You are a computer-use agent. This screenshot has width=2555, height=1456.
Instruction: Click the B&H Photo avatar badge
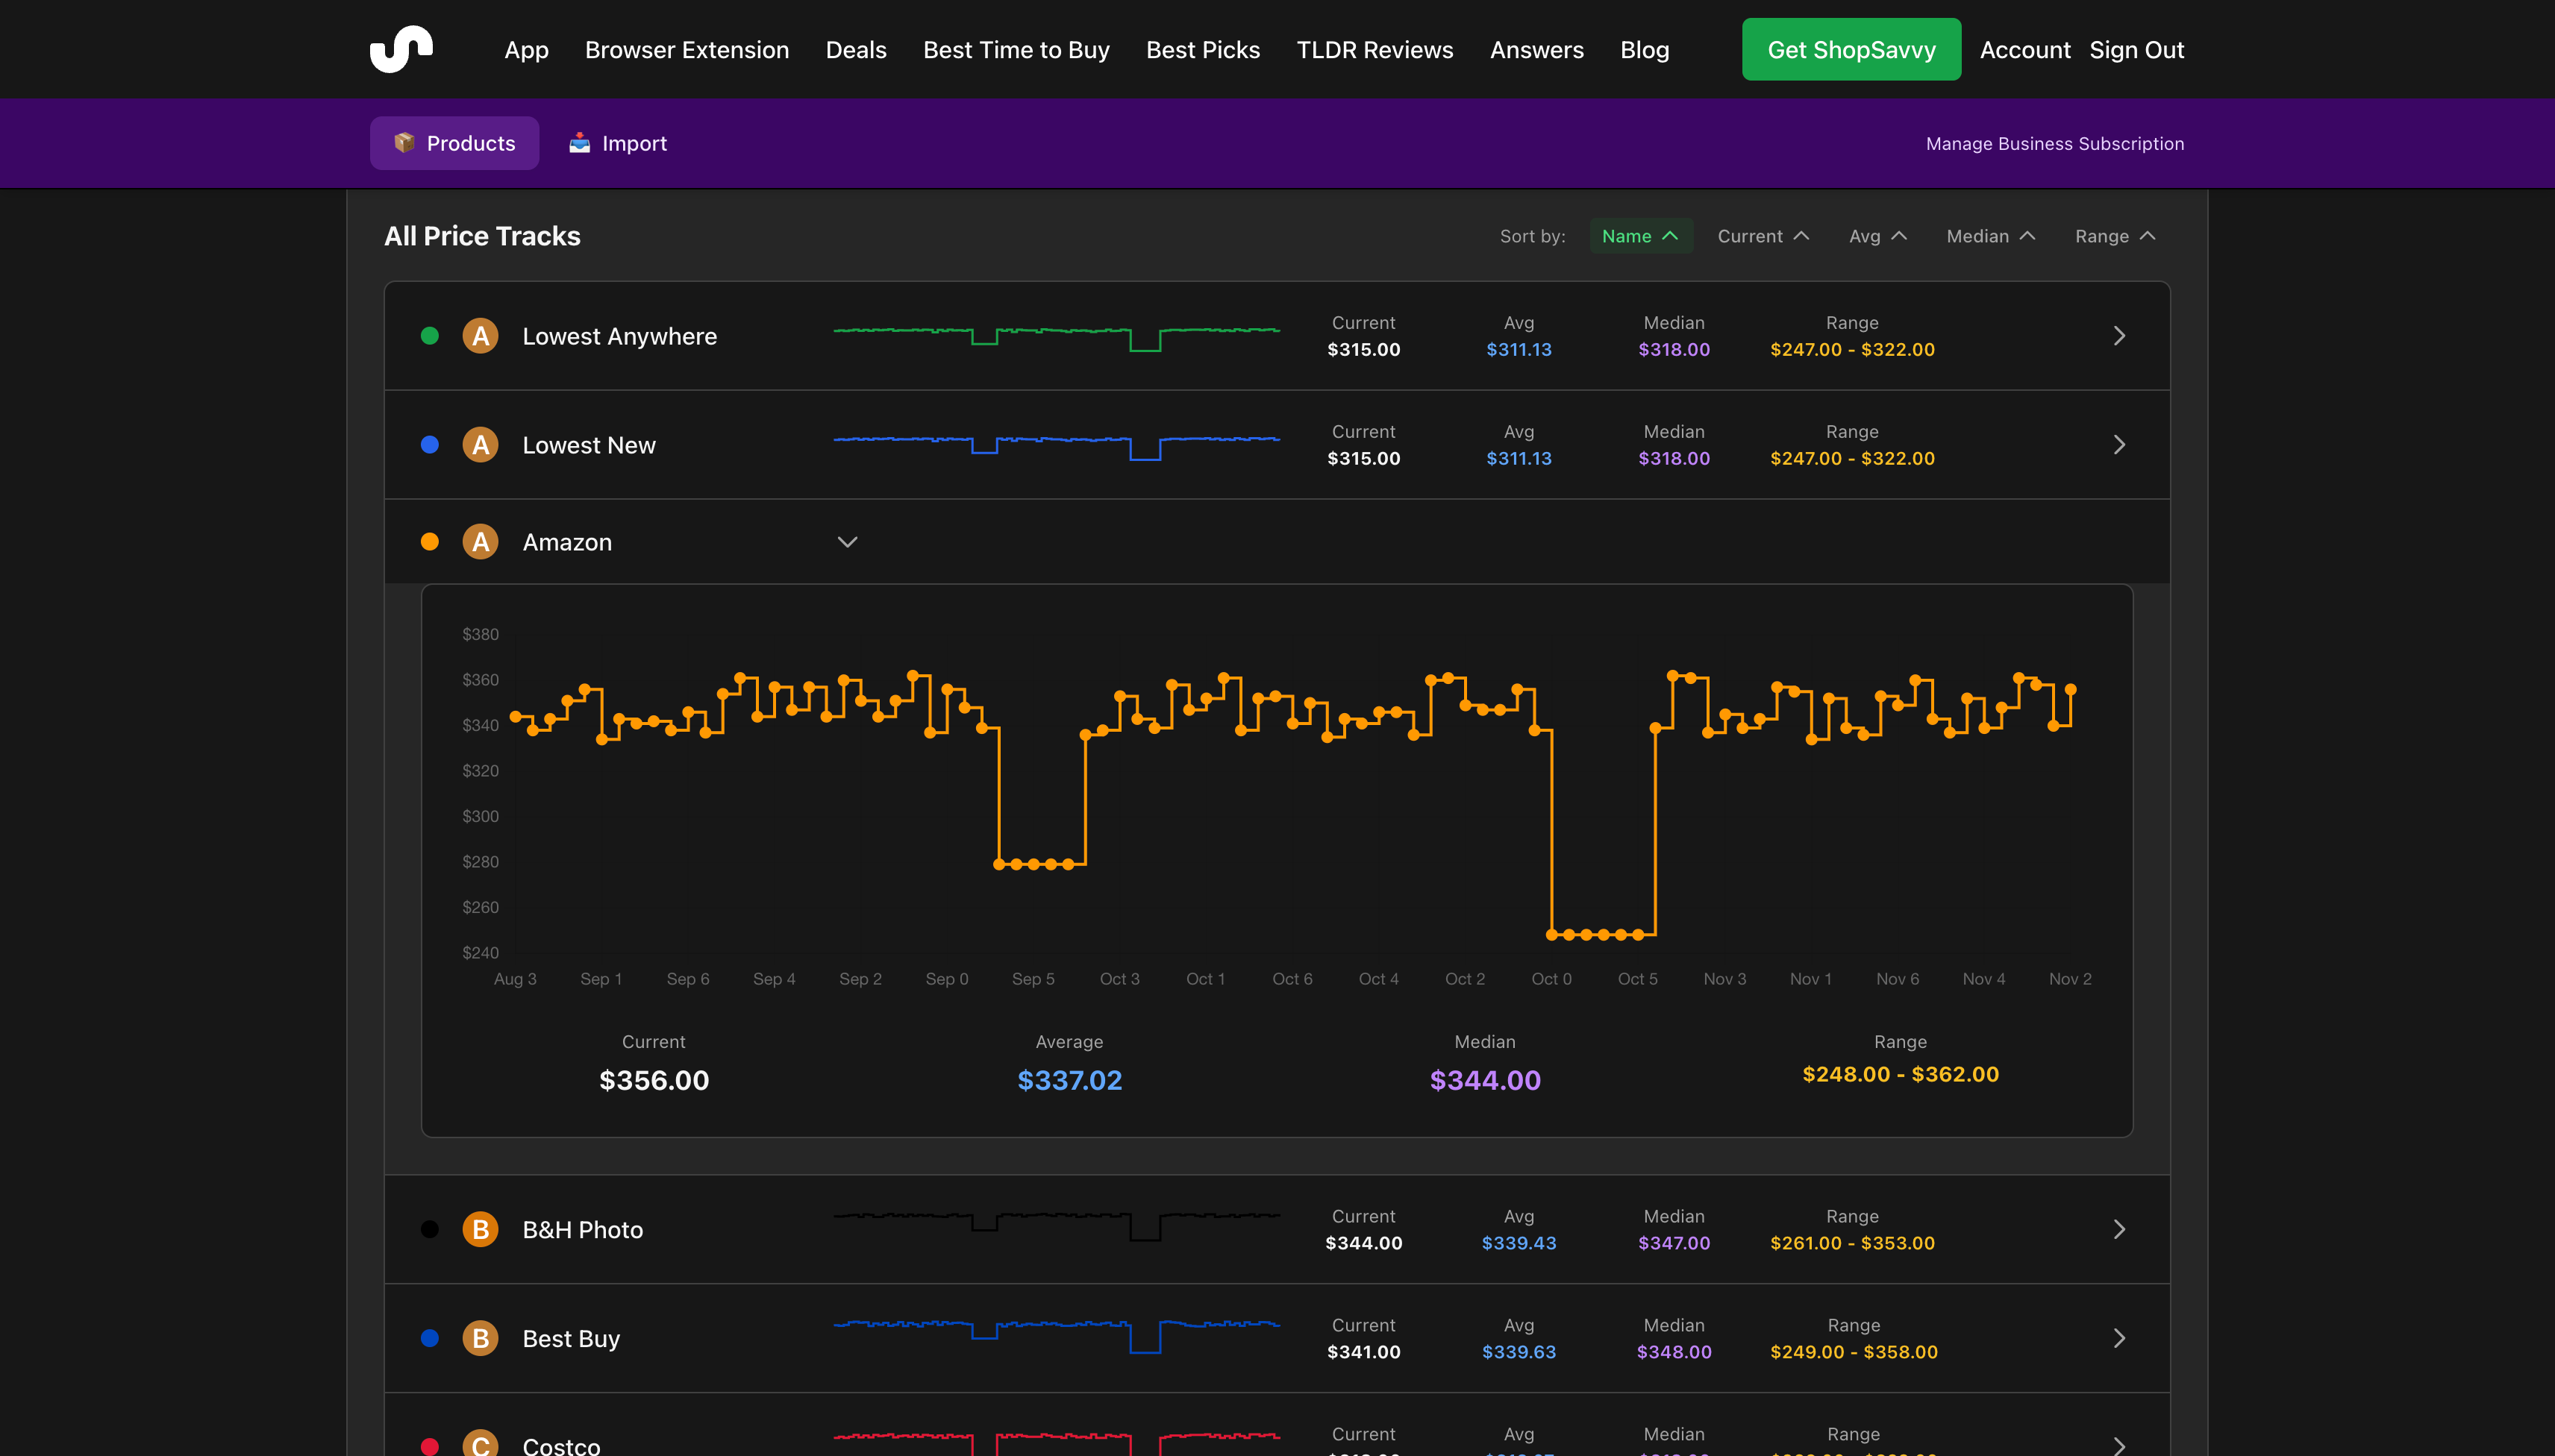[481, 1229]
